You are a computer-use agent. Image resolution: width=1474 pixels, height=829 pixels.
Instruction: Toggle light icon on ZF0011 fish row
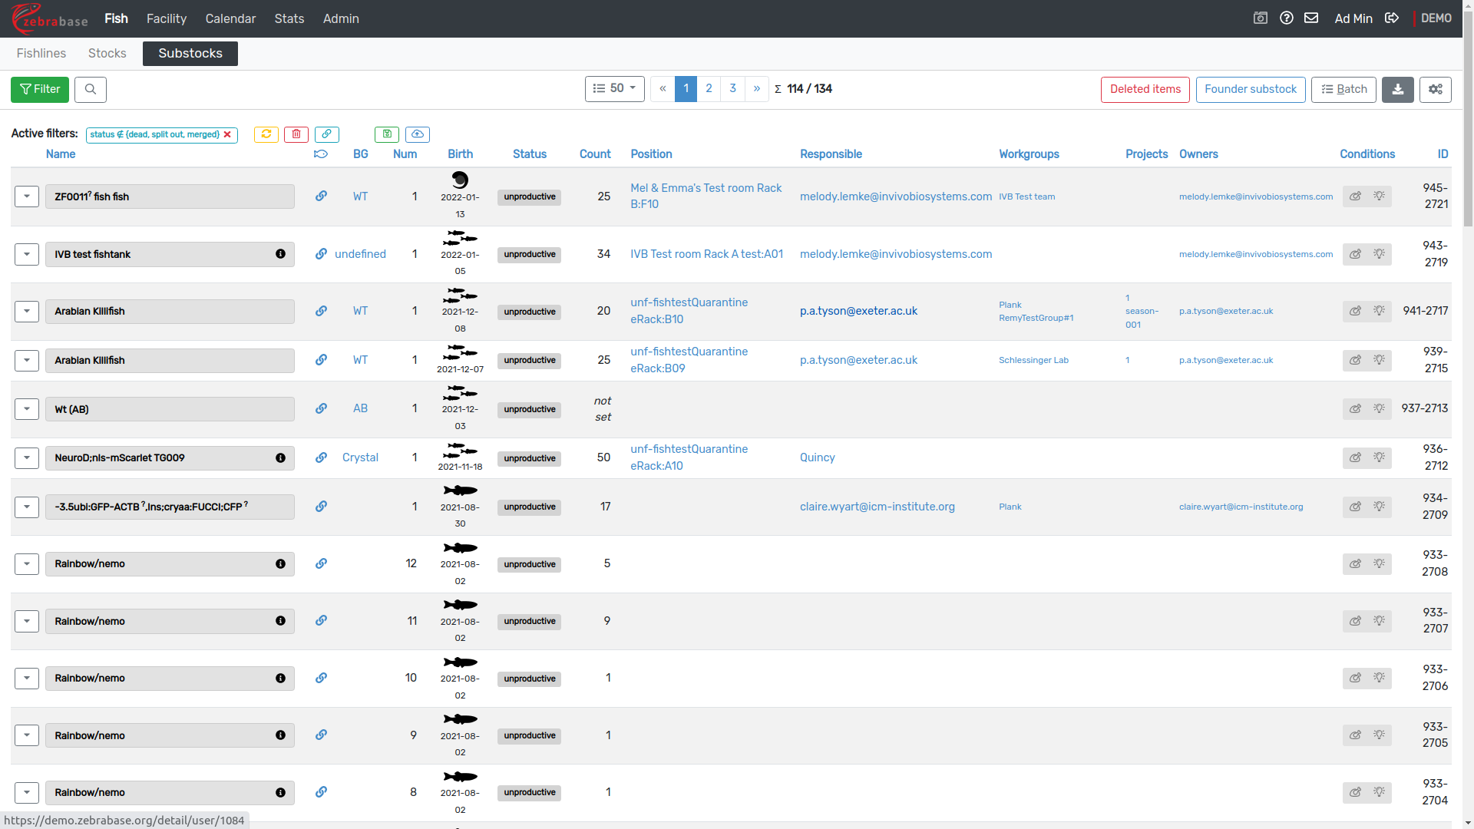click(x=1380, y=197)
